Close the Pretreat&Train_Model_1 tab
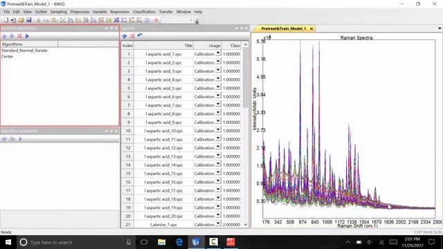 (x=311, y=29)
